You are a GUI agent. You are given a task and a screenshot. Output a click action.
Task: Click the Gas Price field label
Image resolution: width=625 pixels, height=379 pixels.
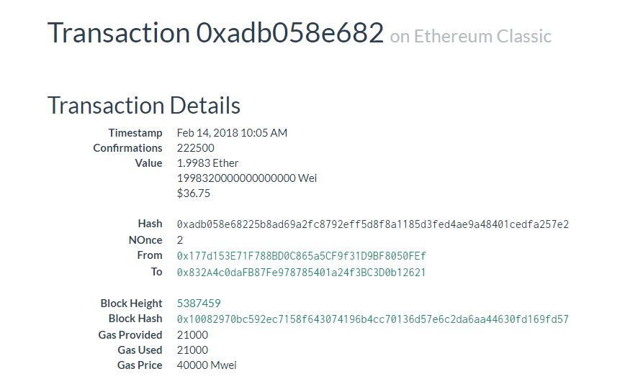point(140,365)
